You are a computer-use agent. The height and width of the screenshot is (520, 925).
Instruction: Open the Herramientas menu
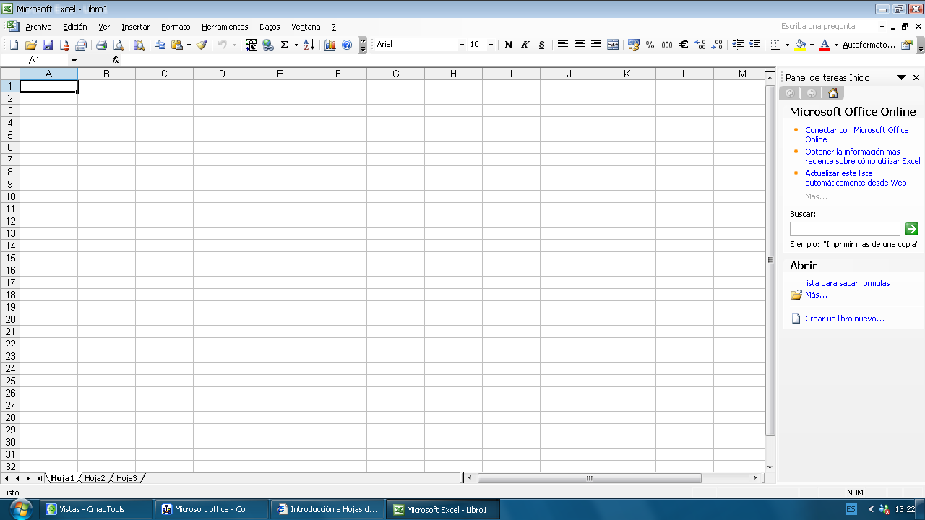point(225,27)
